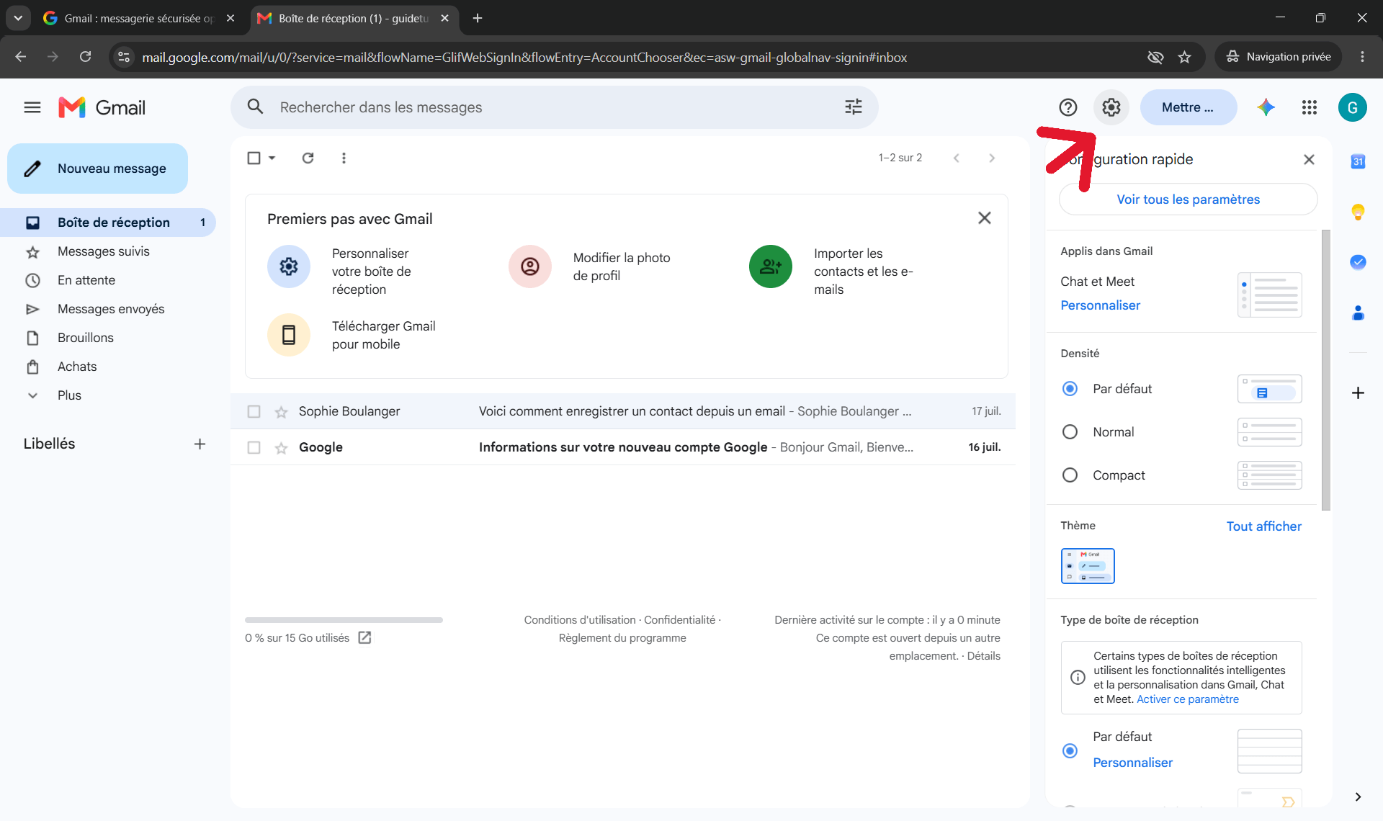Open Gemini sparkle icon
The width and height of the screenshot is (1383, 821).
tap(1266, 107)
